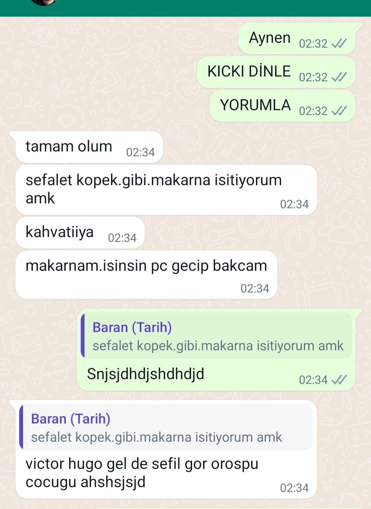Viewport: 371px width, 509px height.
Task: Select the 'victor hugo gel de sefil' message
Action: coord(142,473)
